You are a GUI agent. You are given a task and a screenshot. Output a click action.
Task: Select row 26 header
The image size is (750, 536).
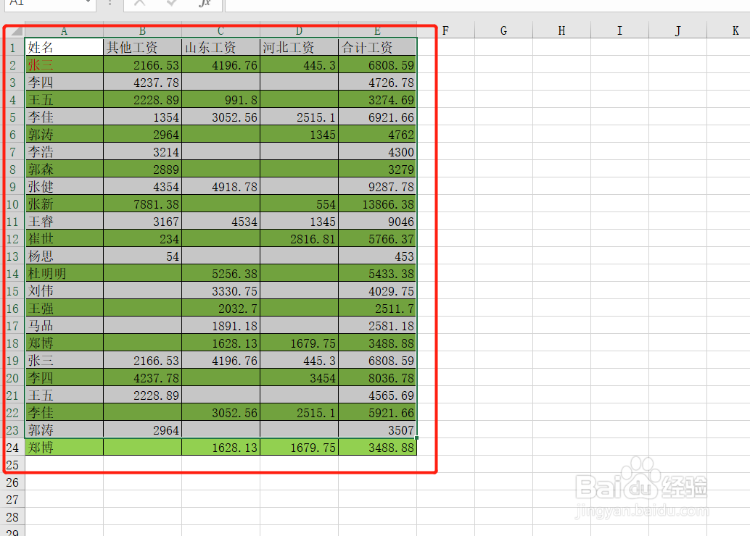click(13, 482)
